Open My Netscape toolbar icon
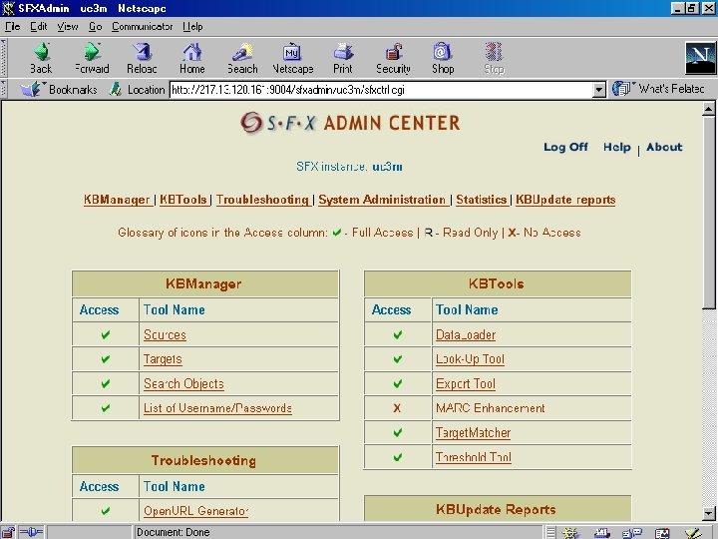The width and height of the screenshot is (718, 539). pyautogui.click(x=292, y=52)
